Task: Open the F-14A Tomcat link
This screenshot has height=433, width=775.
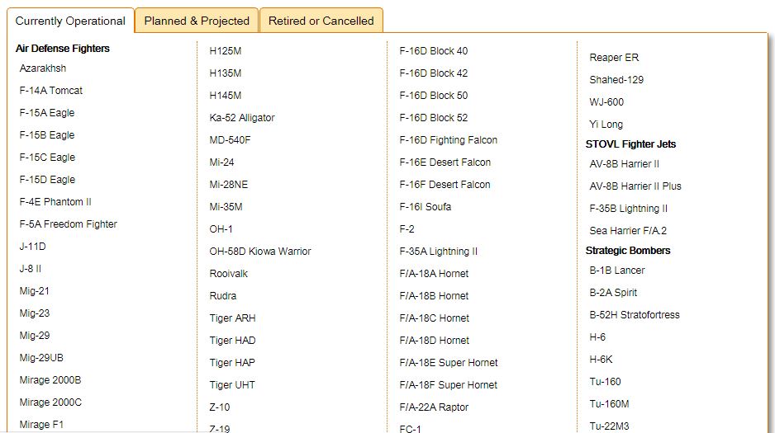Action: tap(51, 91)
